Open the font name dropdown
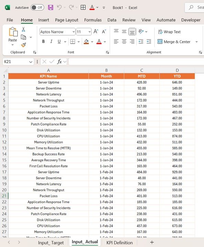The height and width of the screenshot is (247, 204). (73, 32)
